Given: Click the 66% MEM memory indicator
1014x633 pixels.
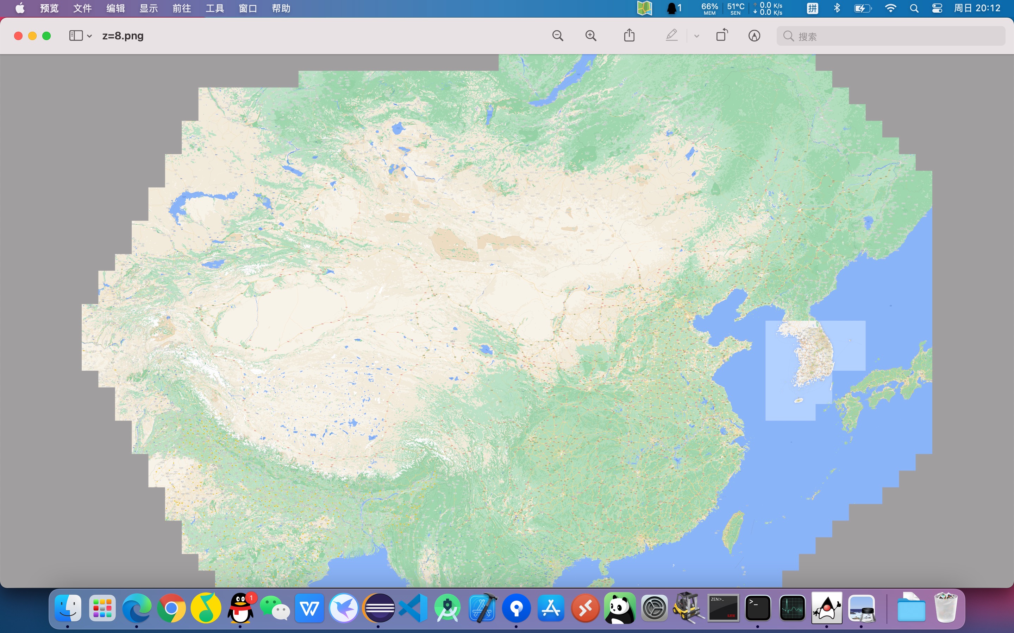Looking at the screenshot, I should point(709,8).
